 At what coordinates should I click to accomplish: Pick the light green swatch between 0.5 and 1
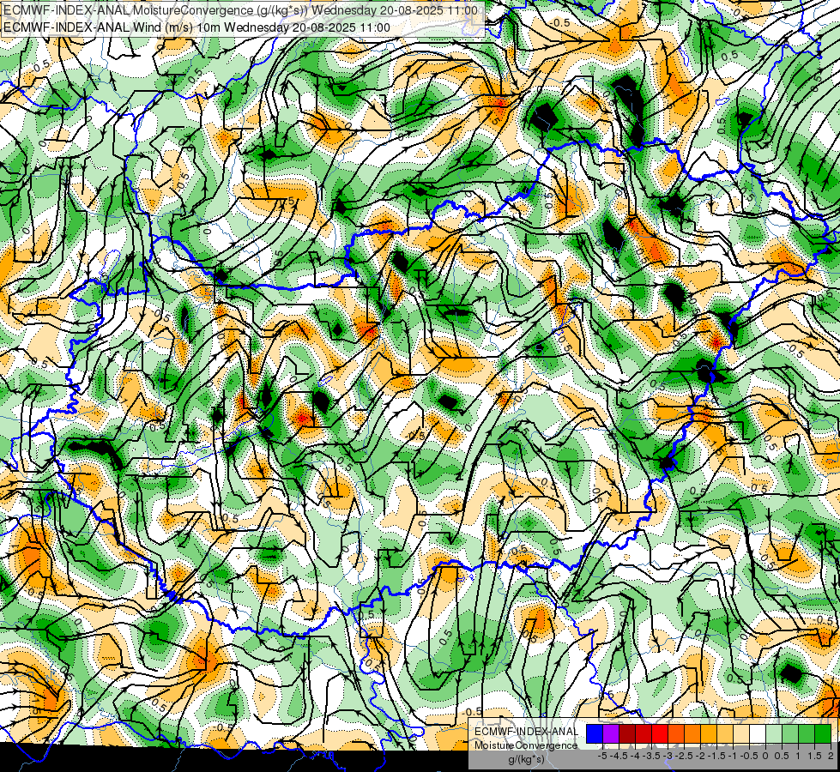click(791, 734)
